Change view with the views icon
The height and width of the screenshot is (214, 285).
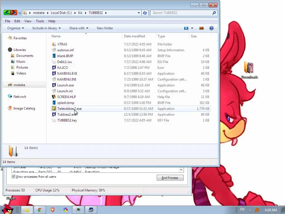[x=186, y=28]
